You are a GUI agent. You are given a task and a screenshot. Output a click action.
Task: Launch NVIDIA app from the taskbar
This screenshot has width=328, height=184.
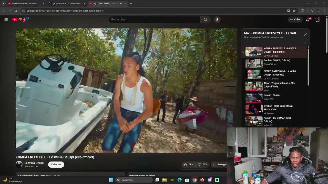pos(172,180)
